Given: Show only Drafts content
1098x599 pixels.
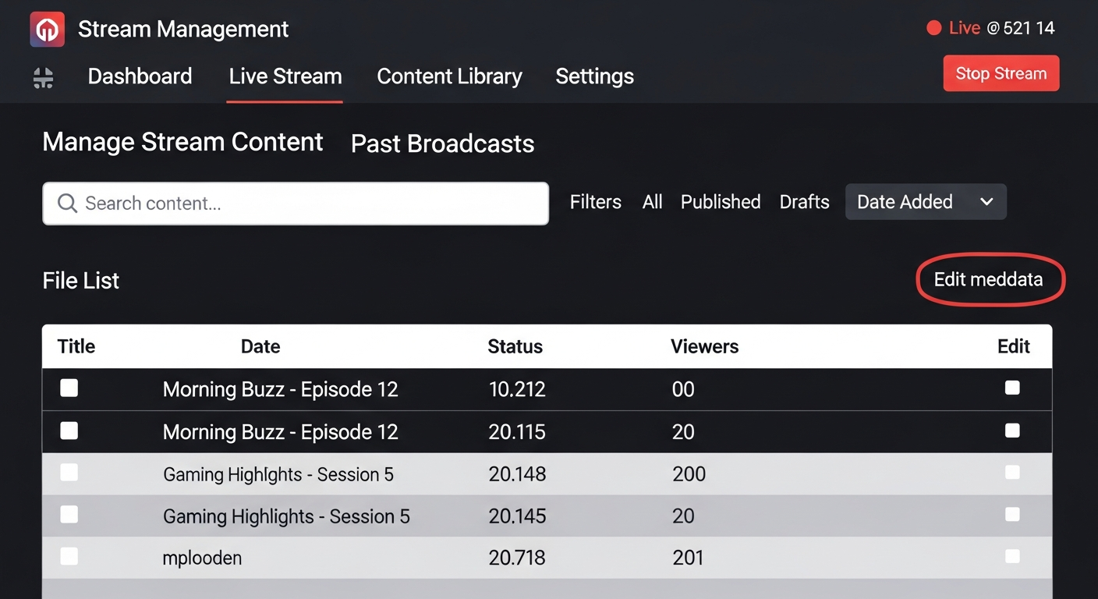Looking at the screenshot, I should tap(804, 202).
